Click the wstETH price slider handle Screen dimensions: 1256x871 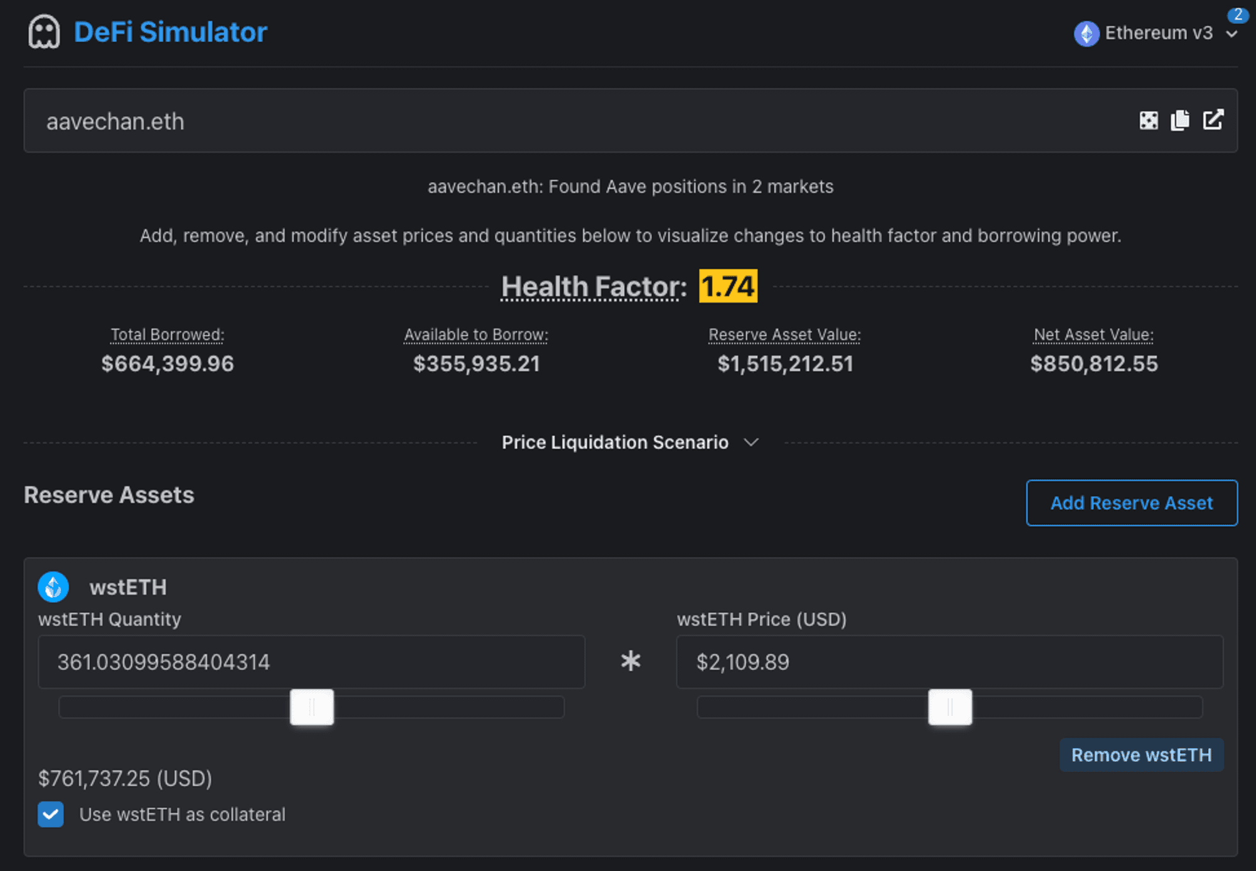(x=950, y=707)
